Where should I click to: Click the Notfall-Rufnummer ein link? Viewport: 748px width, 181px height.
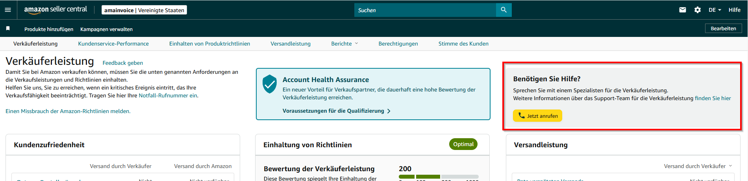coord(168,95)
